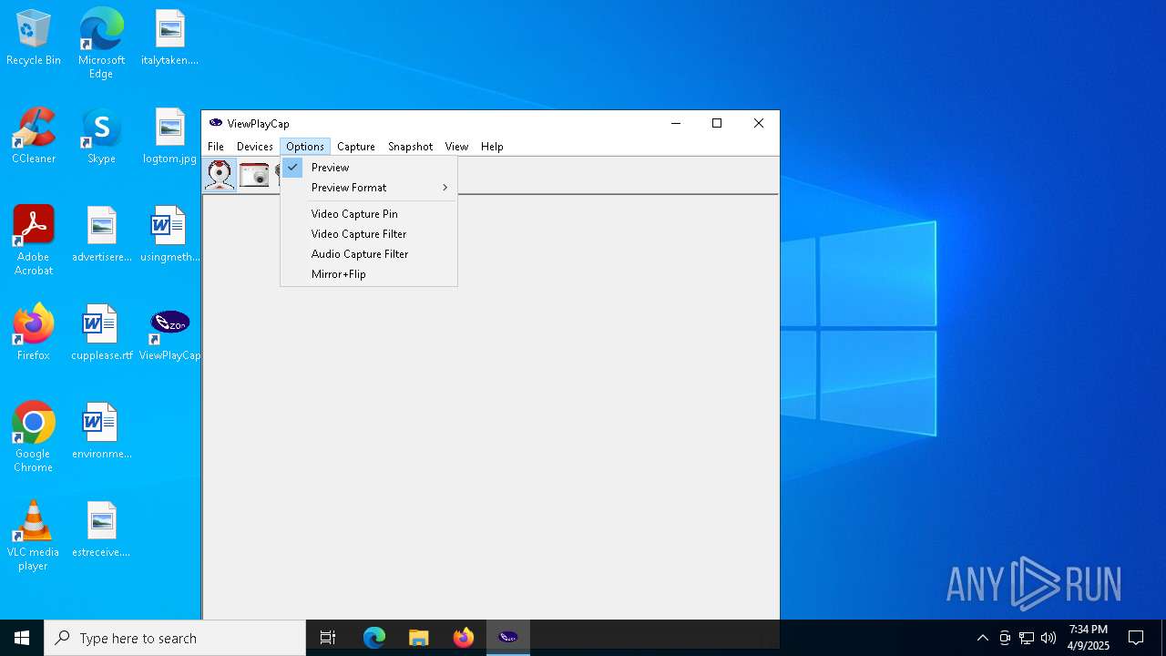1166x656 pixels.
Task: Open the File menu
Action: (216, 147)
